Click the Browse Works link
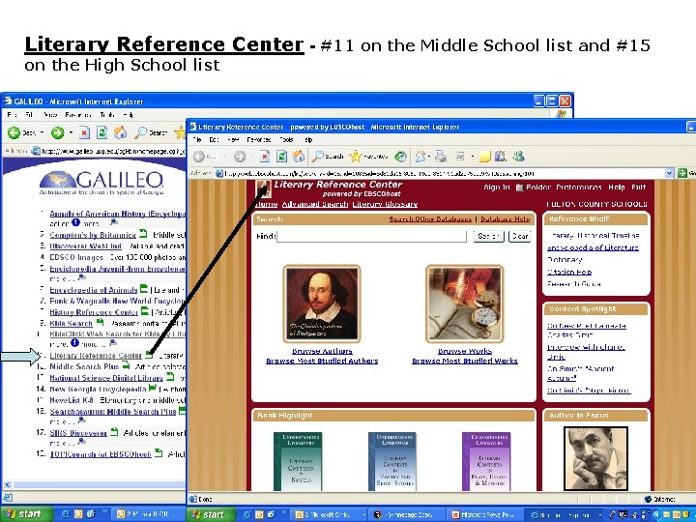The width and height of the screenshot is (696, 522). click(x=465, y=351)
